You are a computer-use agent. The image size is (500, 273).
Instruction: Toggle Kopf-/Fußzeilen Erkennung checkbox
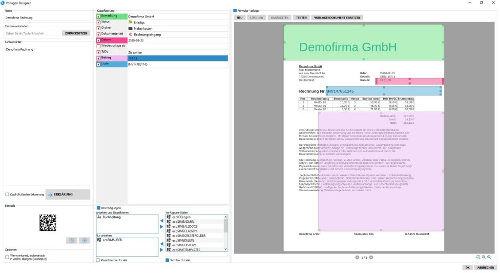[7, 195]
